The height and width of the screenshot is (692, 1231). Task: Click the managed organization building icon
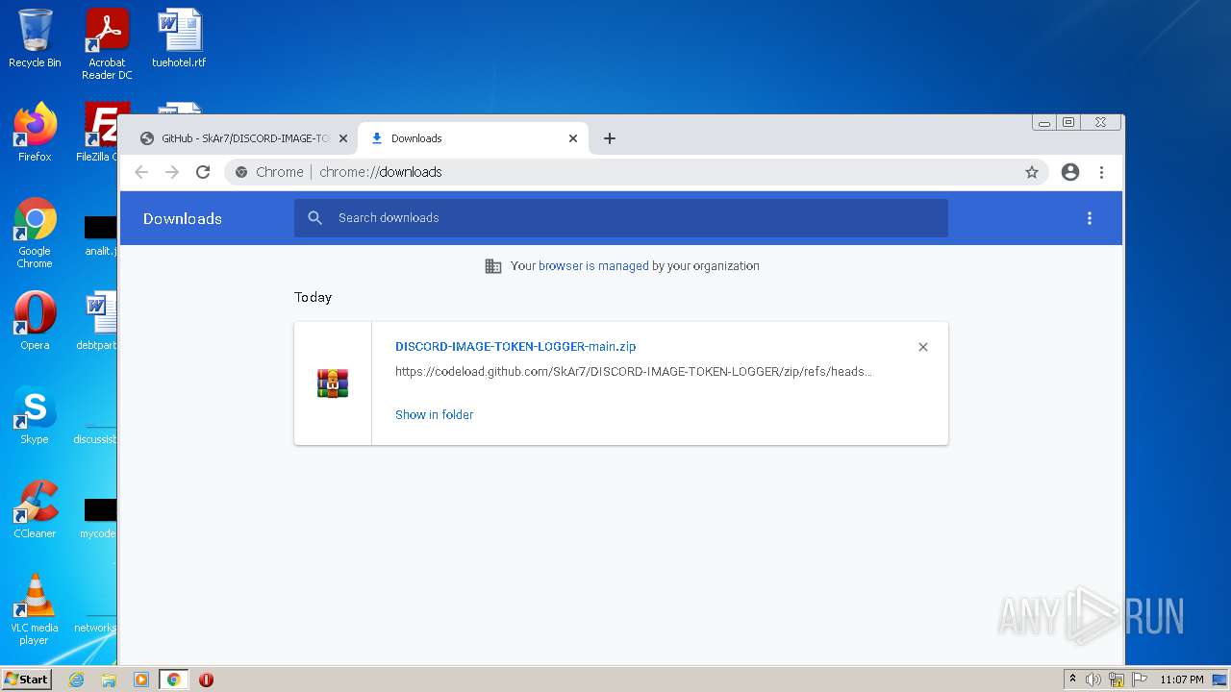(x=493, y=266)
